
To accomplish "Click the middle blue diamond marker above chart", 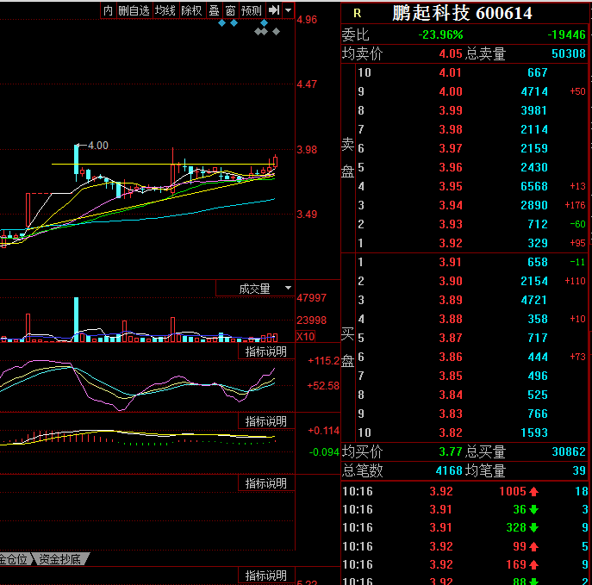I will click(234, 23).
